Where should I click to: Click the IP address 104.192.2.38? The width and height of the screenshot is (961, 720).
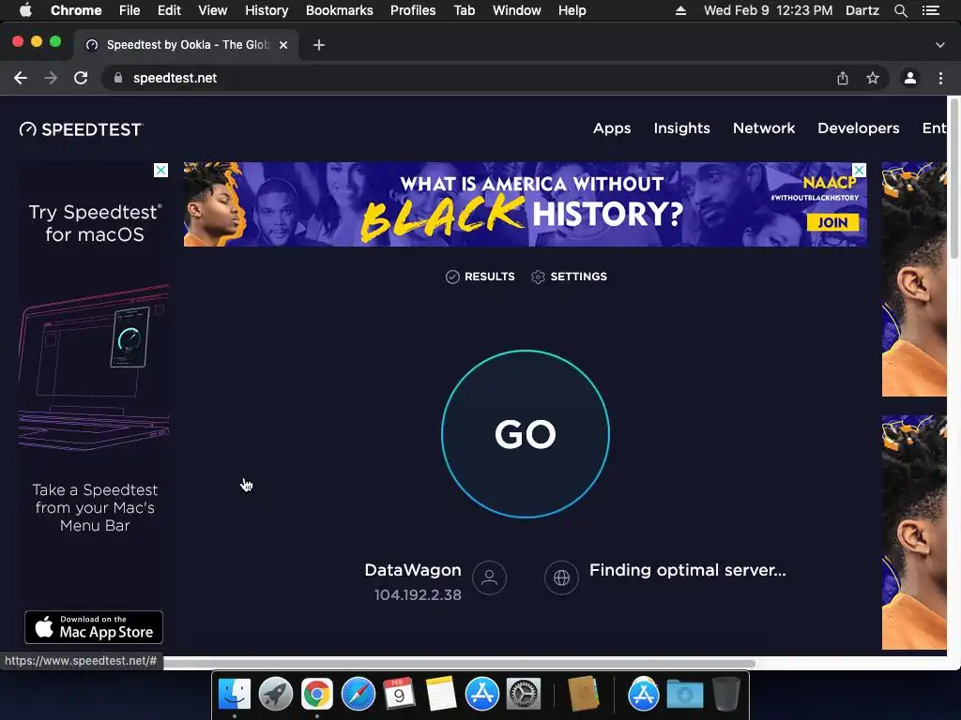coord(418,595)
